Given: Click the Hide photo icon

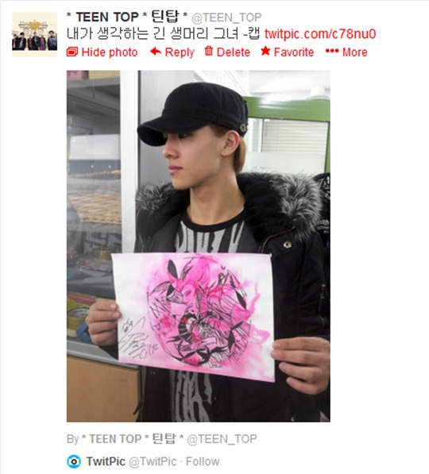Looking at the screenshot, I should click(x=72, y=52).
